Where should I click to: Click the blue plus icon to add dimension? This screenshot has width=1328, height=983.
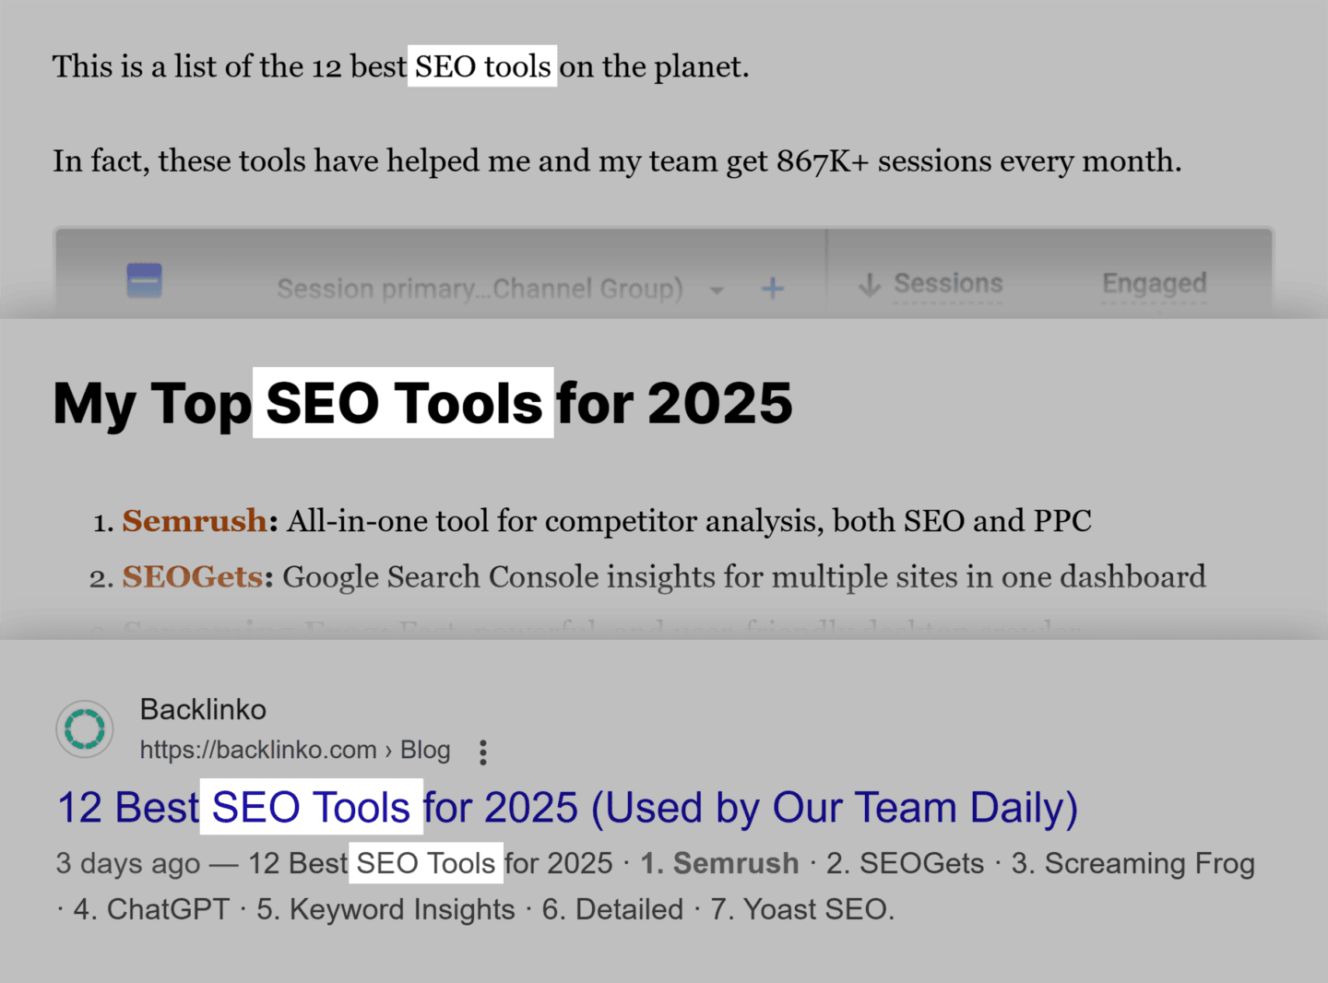click(x=773, y=289)
